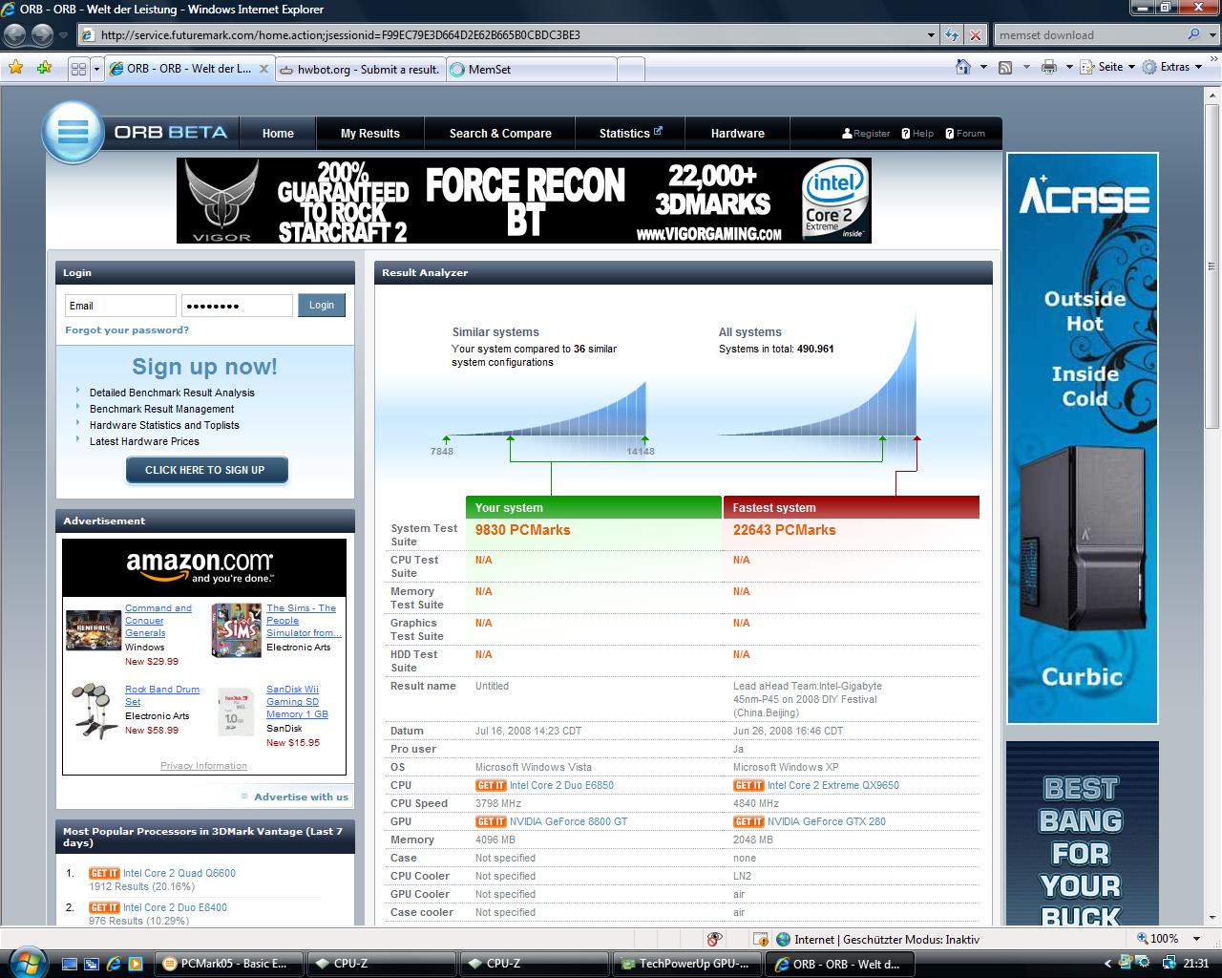Click the Advertise with us link
The image size is (1222, 978).
pos(301,797)
